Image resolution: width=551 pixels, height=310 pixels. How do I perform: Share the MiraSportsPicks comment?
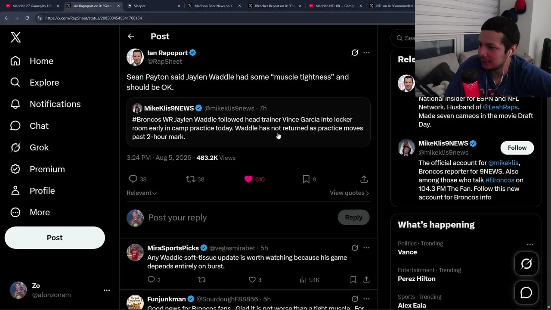click(x=366, y=280)
